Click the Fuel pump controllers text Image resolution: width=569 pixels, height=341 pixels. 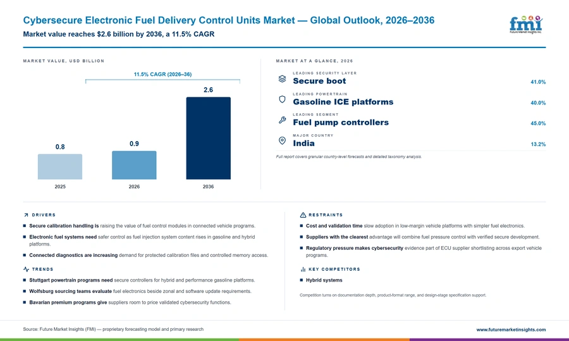point(341,122)
